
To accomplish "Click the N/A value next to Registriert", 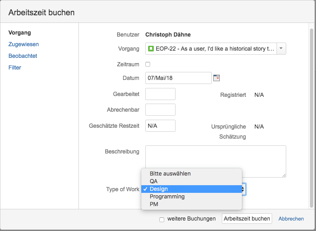I will coord(259,95).
